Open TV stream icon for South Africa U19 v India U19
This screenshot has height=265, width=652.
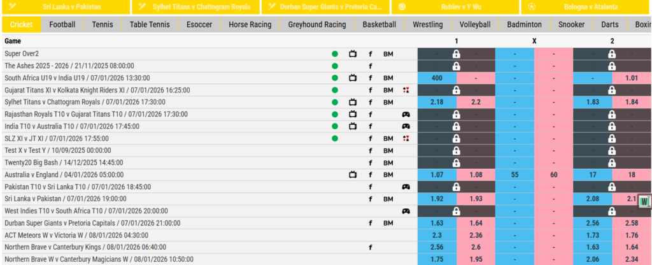(x=353, y=78)
